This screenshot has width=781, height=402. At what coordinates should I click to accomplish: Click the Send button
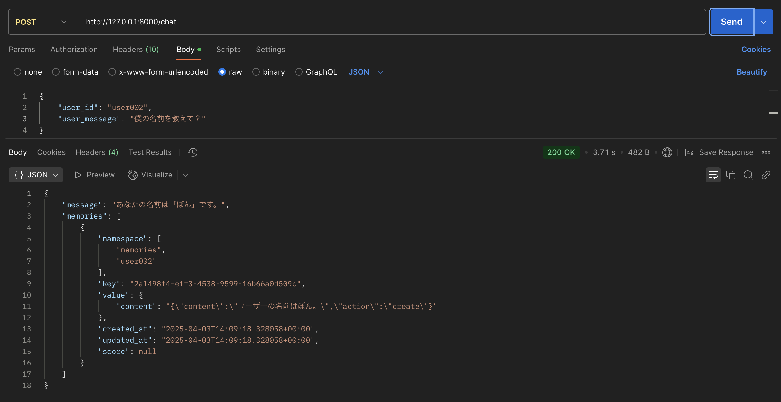731,22
